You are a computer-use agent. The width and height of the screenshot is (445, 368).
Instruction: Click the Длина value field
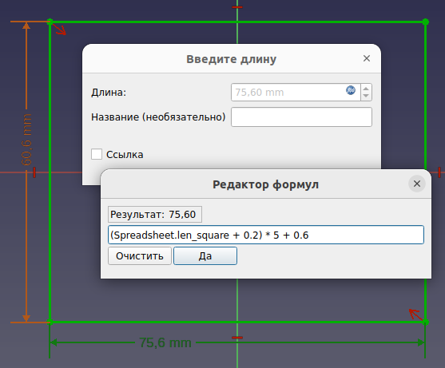click(x=296, y=92)
